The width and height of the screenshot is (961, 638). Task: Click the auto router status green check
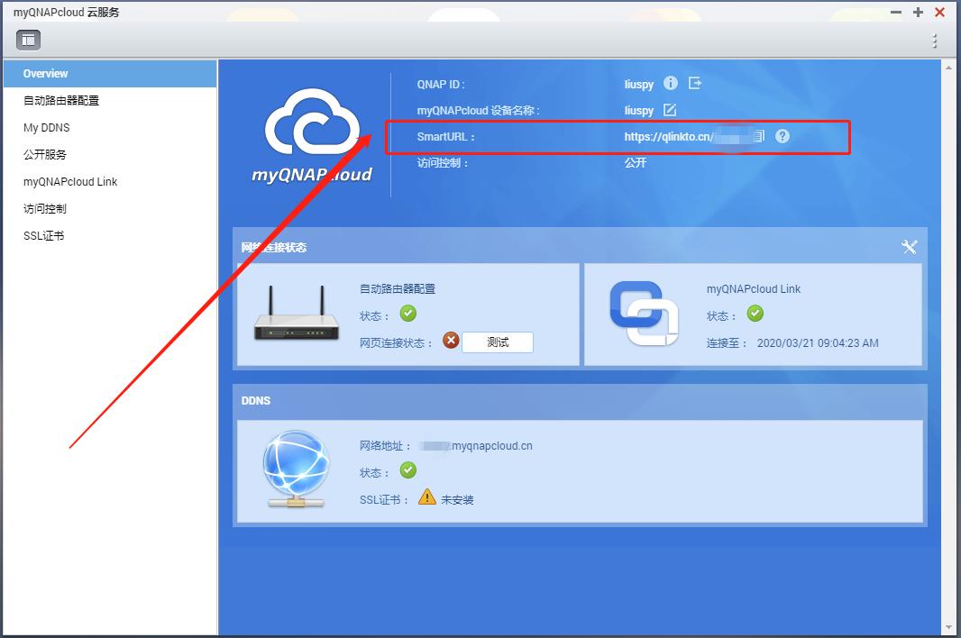(408, 314)
